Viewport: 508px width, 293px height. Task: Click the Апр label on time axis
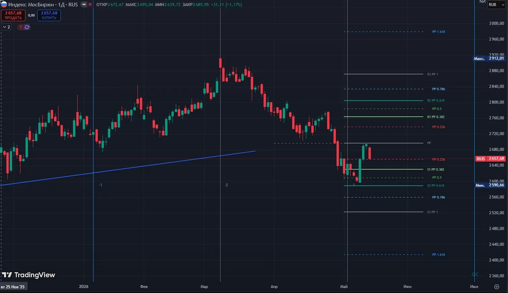tap(274, 287)
